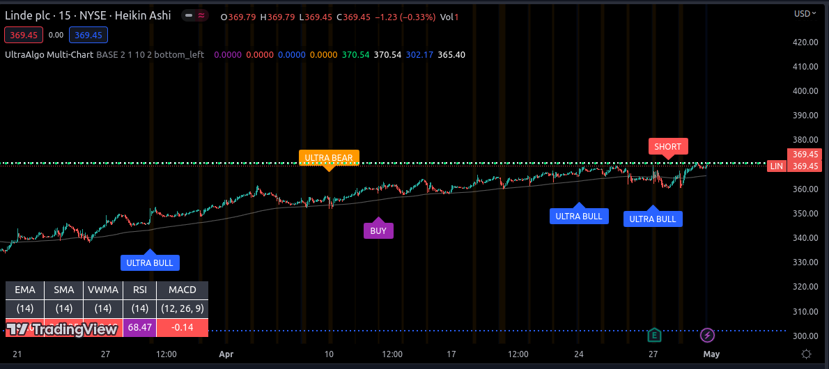Image resolution: width=829 pixels, height=369 pixels.
Task: Click the May label on time axis
Action: pyautogui.click(x=711, y=354)
